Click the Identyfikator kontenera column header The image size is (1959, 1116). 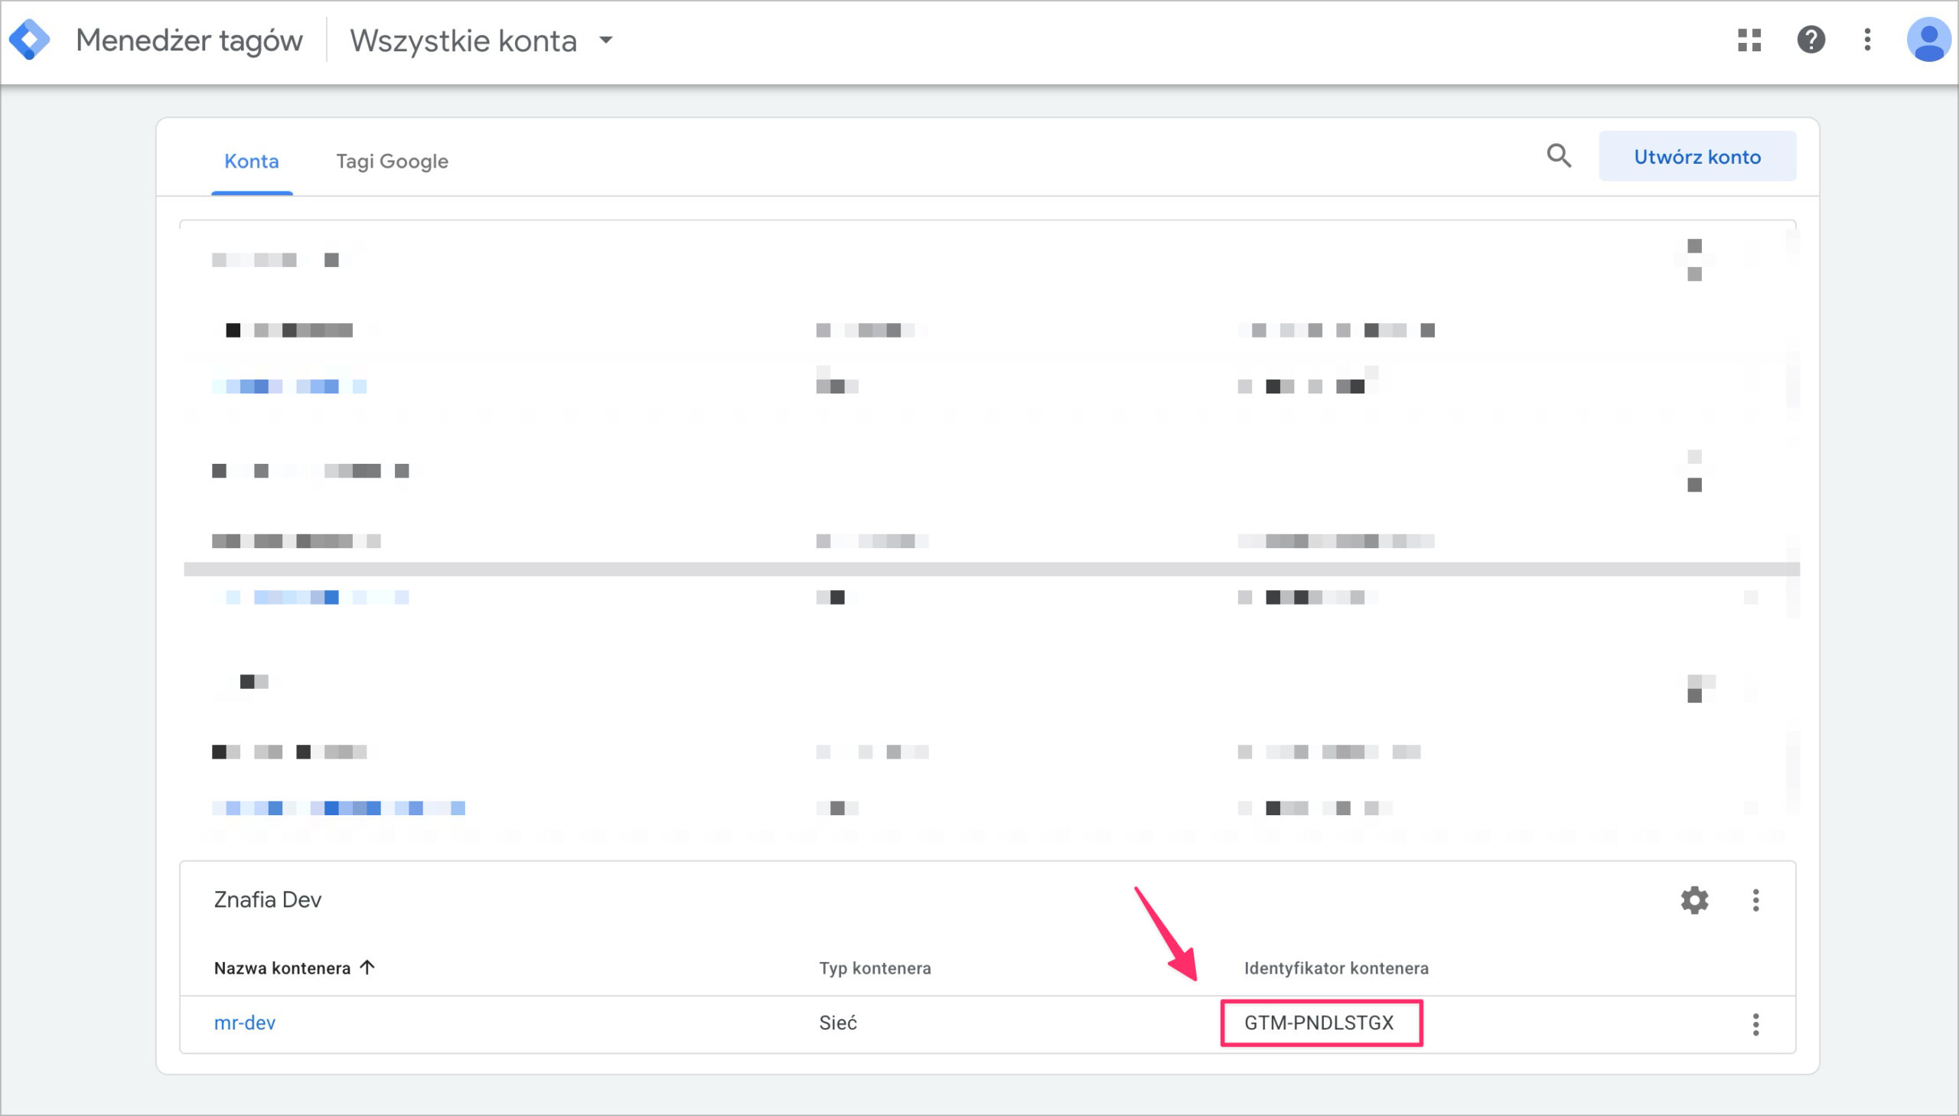pyautogui.click(x=1335, y=968)
